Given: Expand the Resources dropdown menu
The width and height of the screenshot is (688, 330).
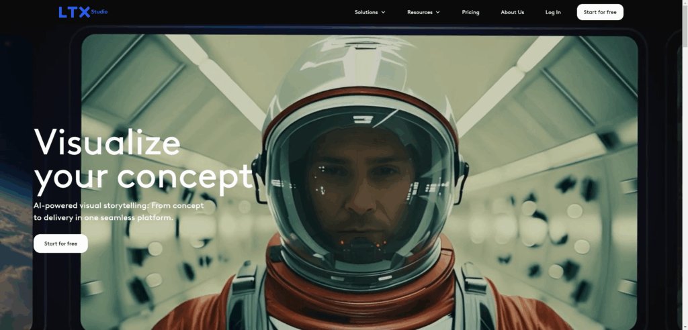Looking at the screenshot, I should [x=423, y=12].
